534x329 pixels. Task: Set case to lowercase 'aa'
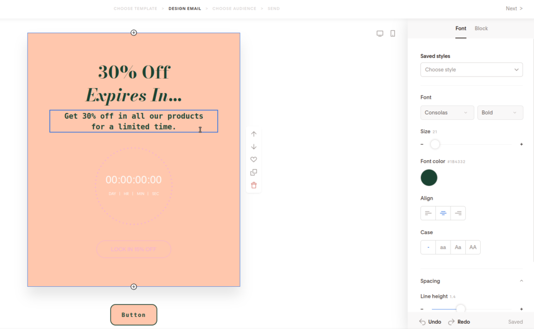pos(443,247)
